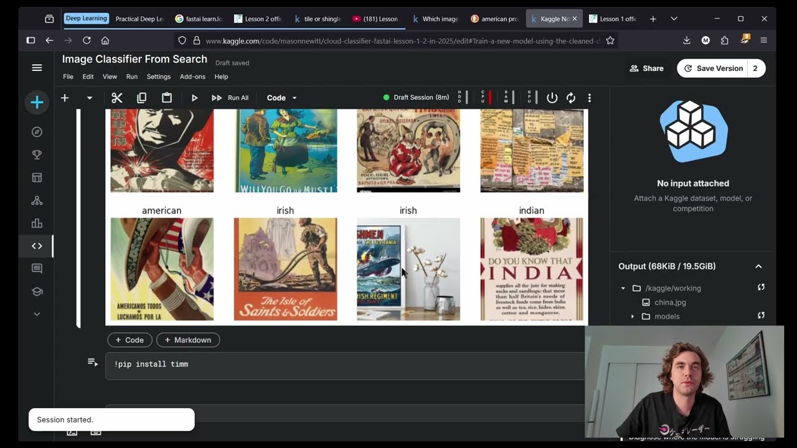Click the Share button
This screenshot has height=448, width=797.
coord(646,68)
